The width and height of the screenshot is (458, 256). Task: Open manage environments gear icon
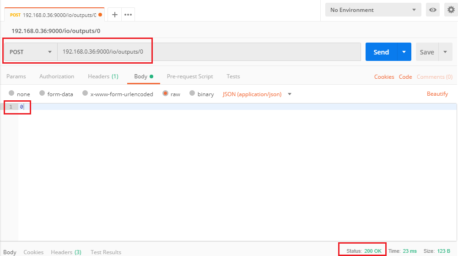point(451,10)
